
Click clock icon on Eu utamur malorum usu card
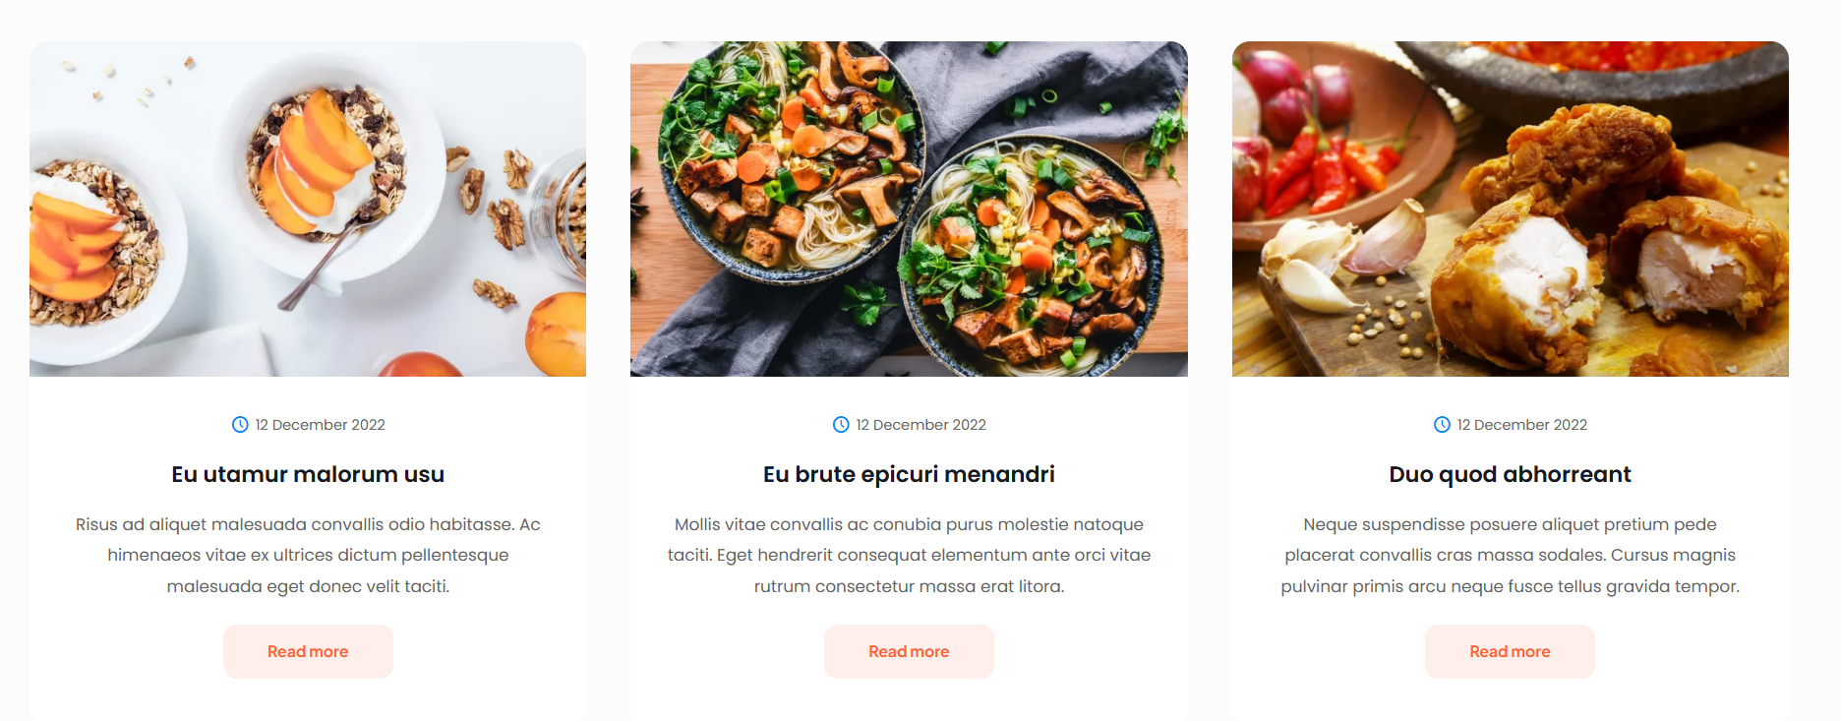point(240,425)
